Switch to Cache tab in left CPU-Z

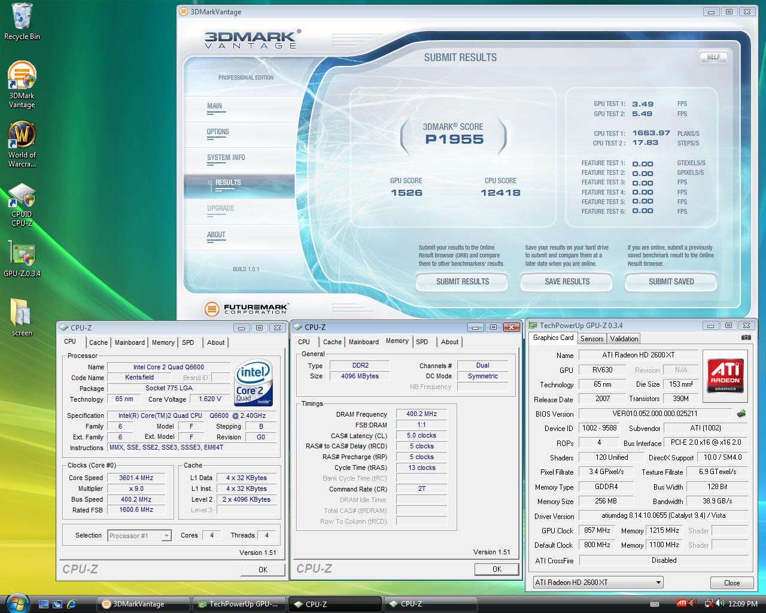tap(98, 342)
